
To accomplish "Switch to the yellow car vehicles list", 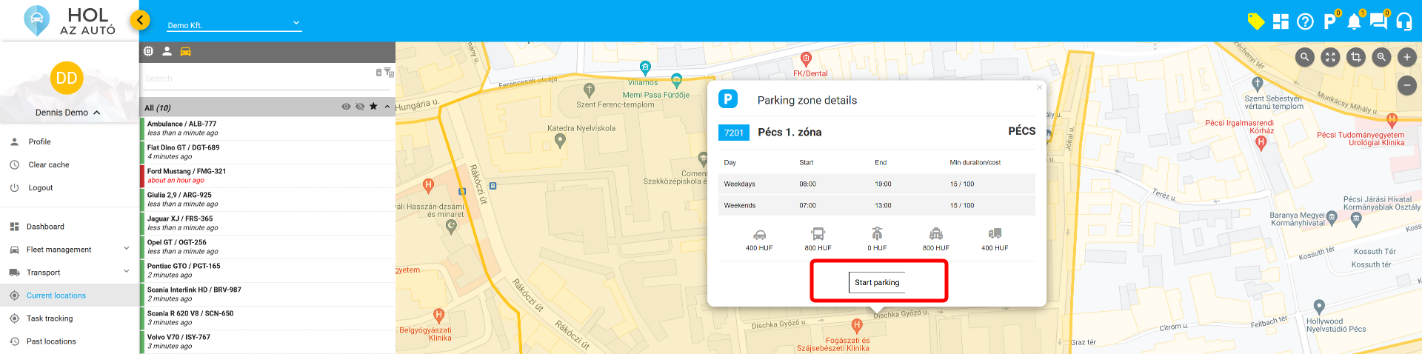I will tap(186, 51).
